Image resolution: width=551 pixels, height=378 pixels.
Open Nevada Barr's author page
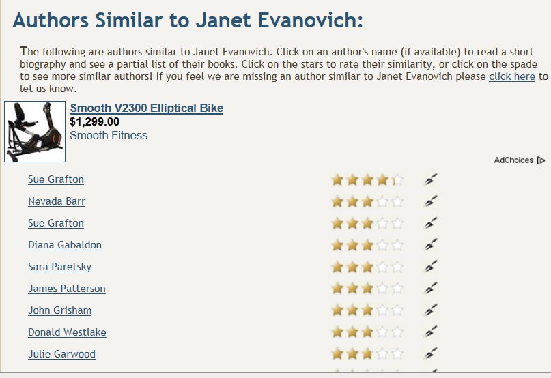(57, 201)
